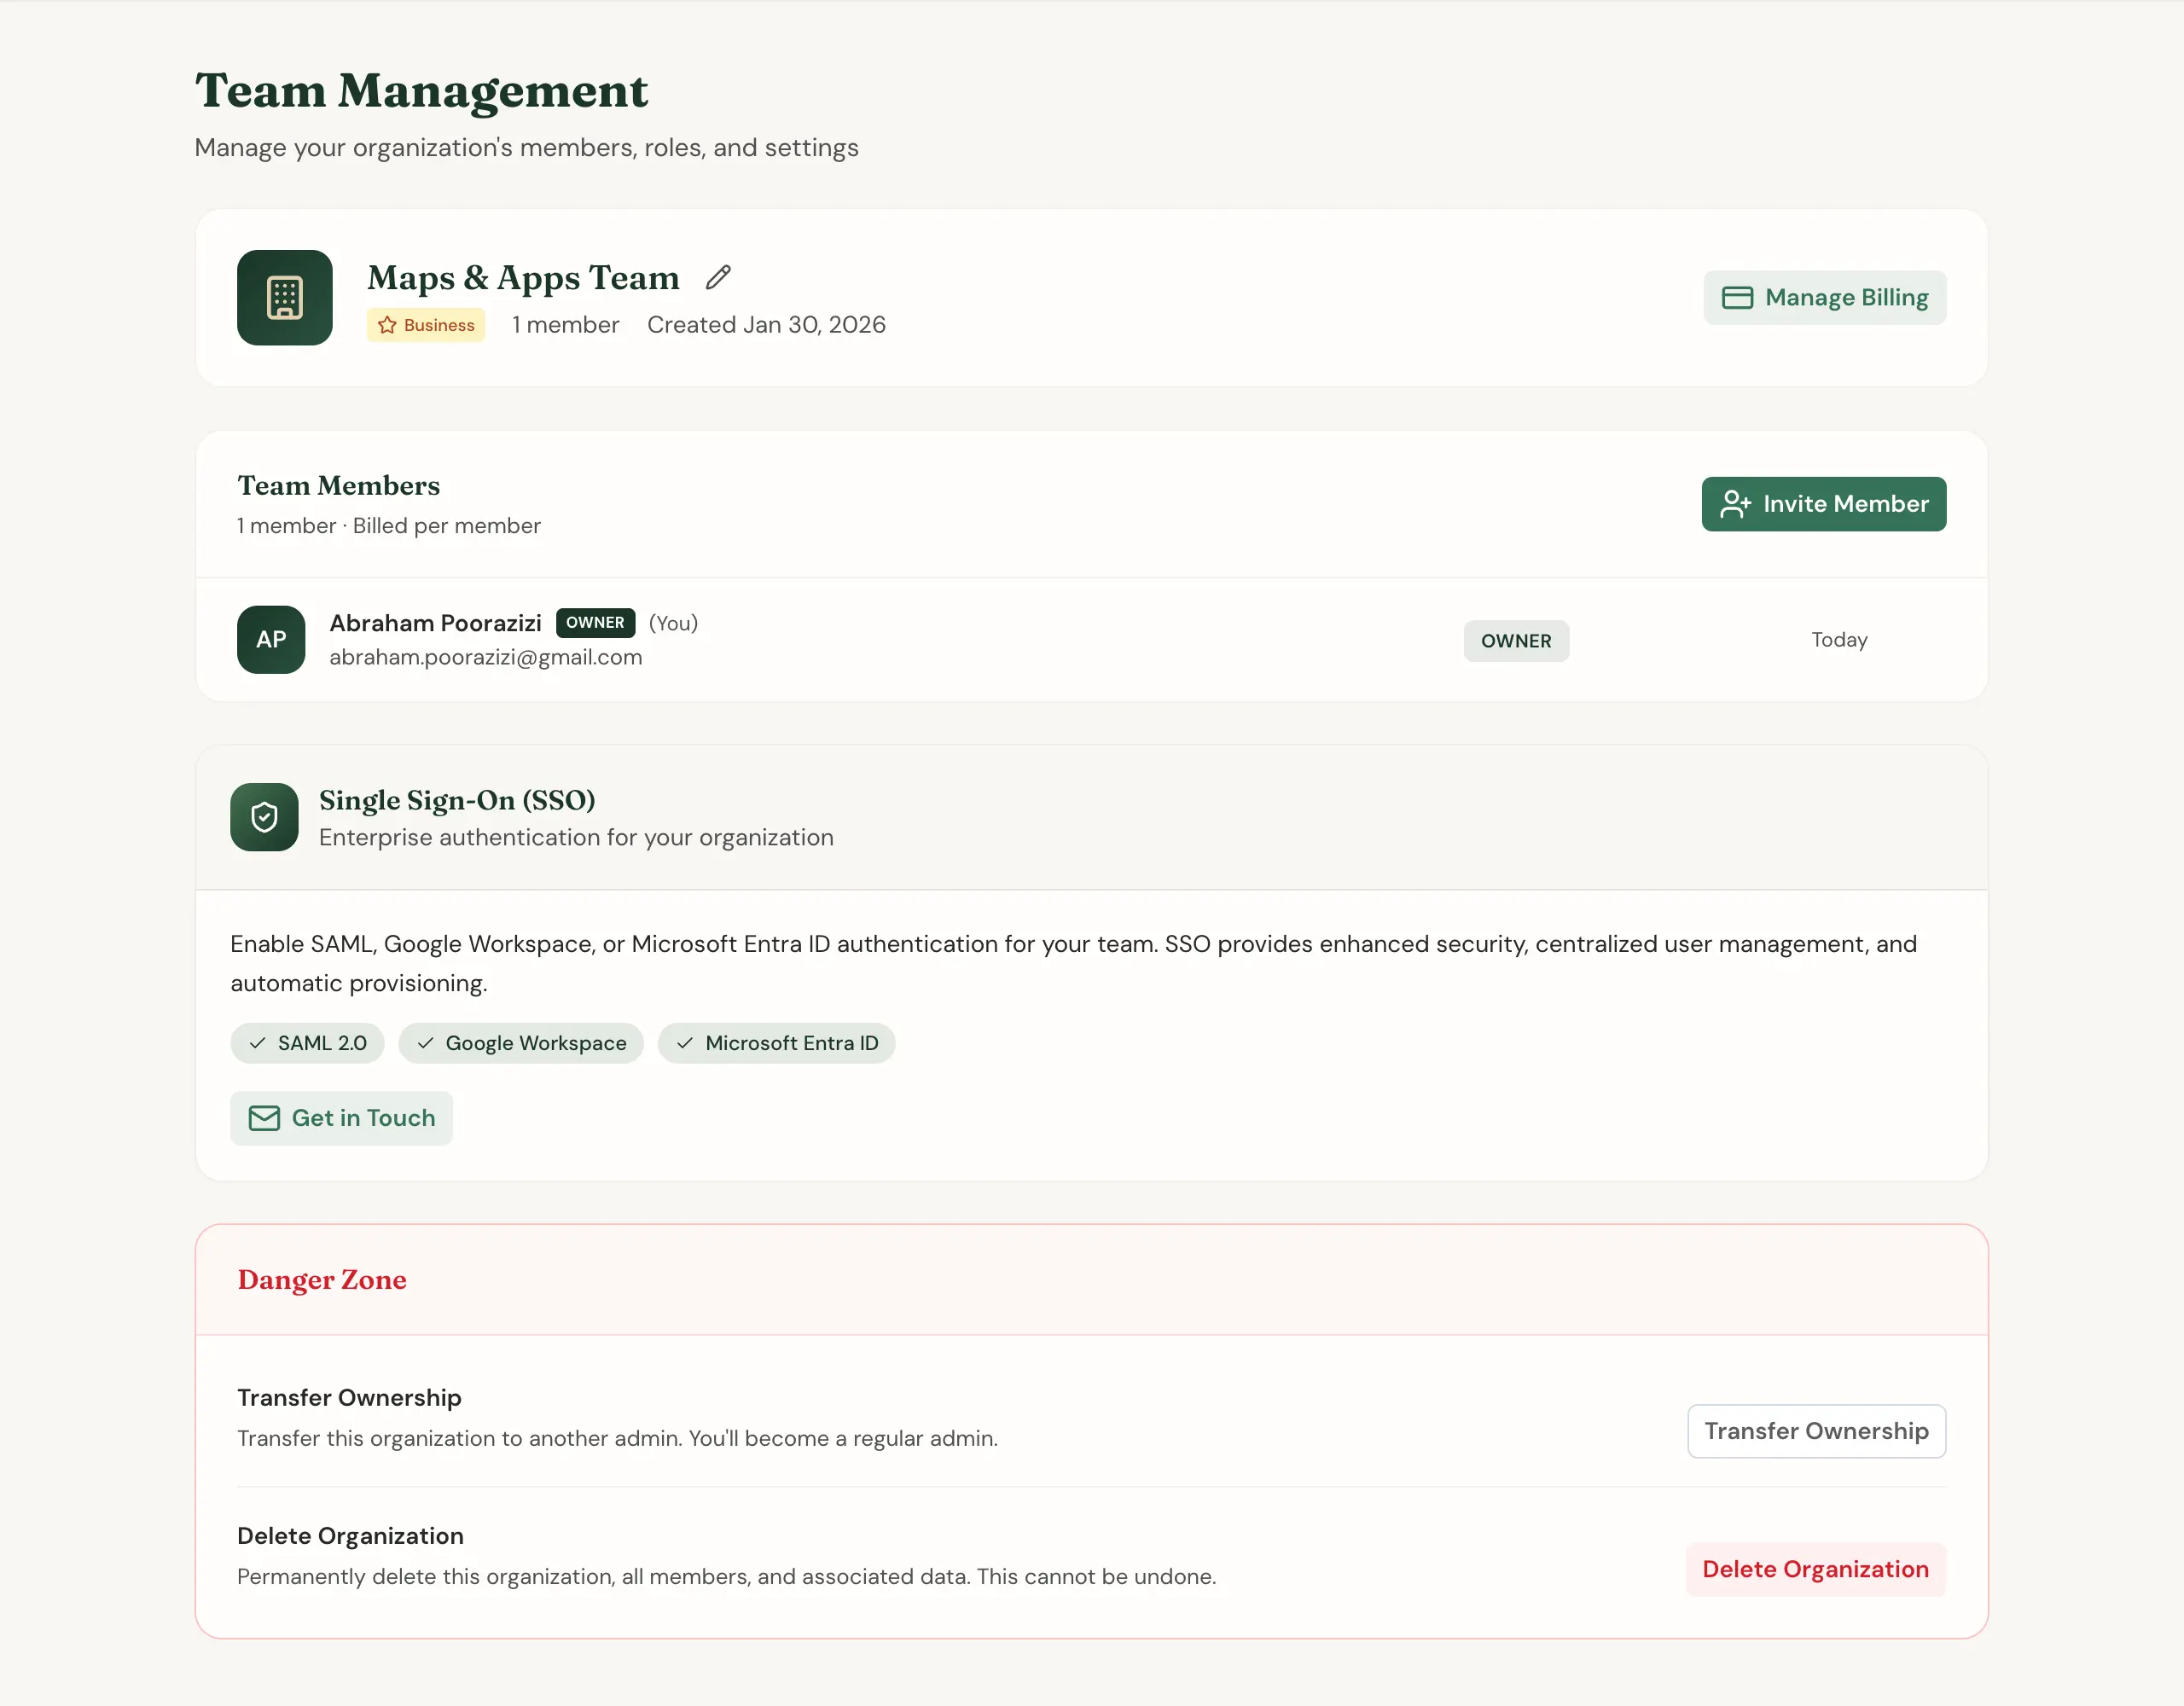Click the Delete Organization button
This screenshot has width=2184, height=1706.
tap(1815, 1569)
